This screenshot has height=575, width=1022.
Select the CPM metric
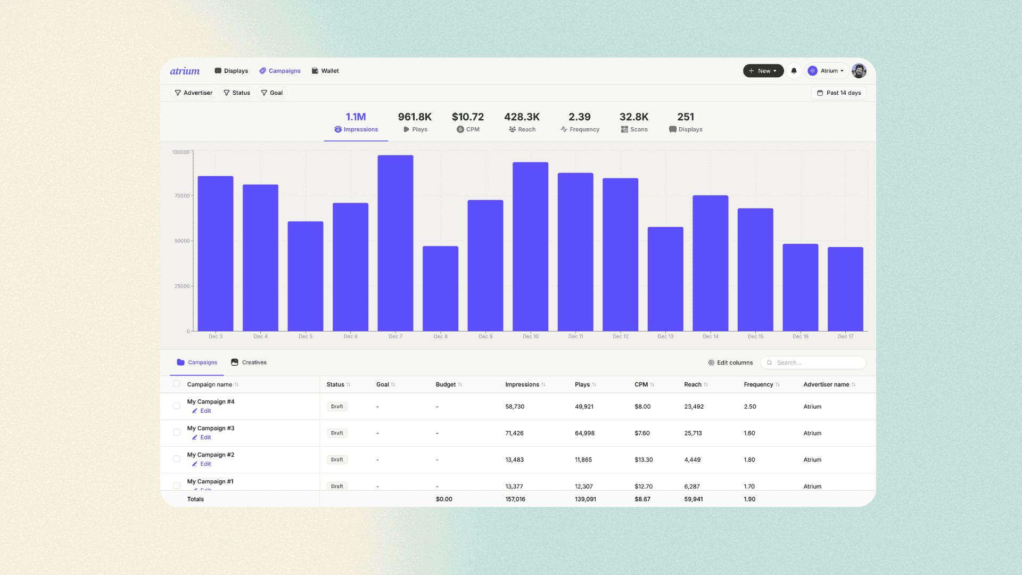click(467, 122)
